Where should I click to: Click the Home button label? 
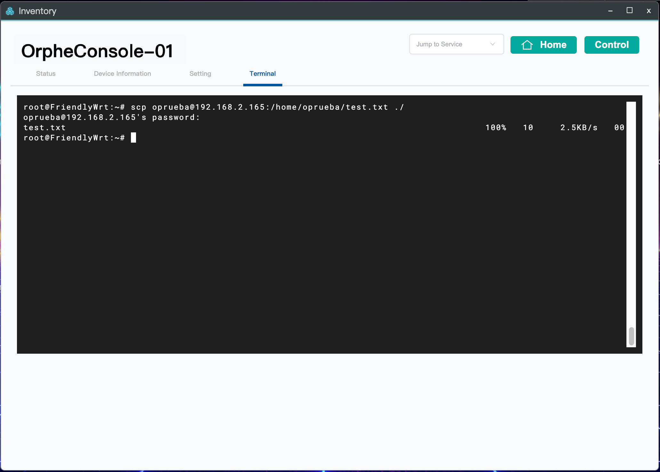point(553,45)
